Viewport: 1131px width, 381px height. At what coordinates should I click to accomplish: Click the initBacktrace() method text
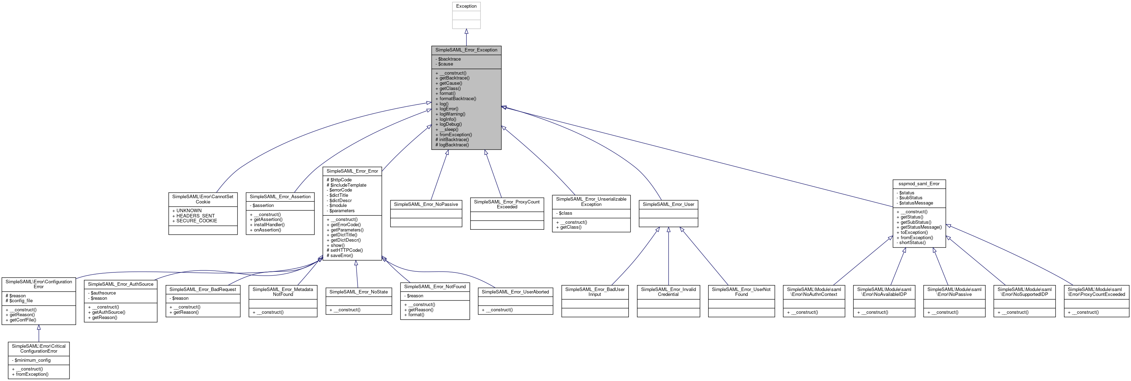pos(452,140)
